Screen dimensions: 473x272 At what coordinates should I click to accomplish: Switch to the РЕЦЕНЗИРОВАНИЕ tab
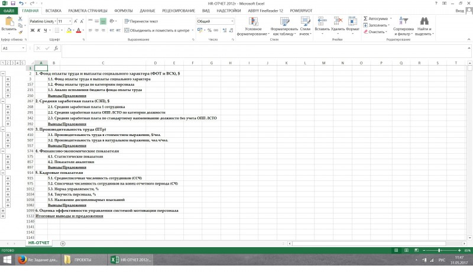(179, 11)
